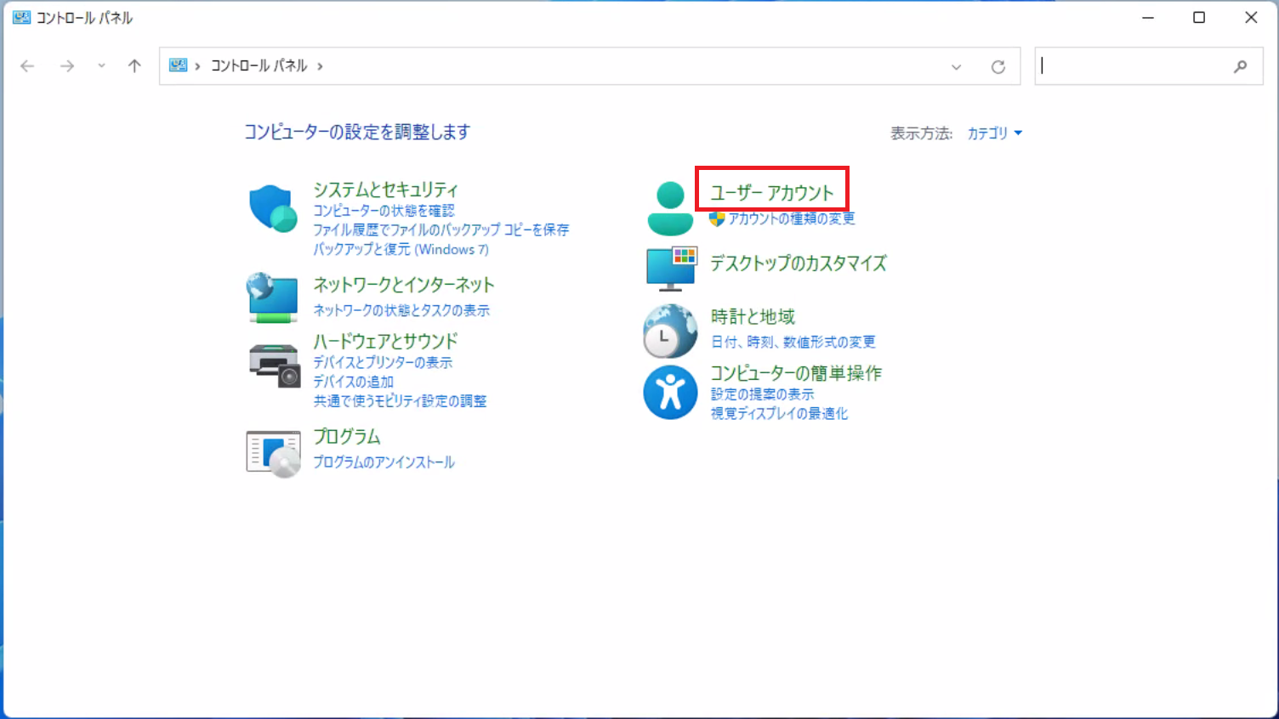This screenshot has width=1279, height=719.
Task: Click the コンピューターの簡単操作 accessibility icon
Action: tap(670, 393)
